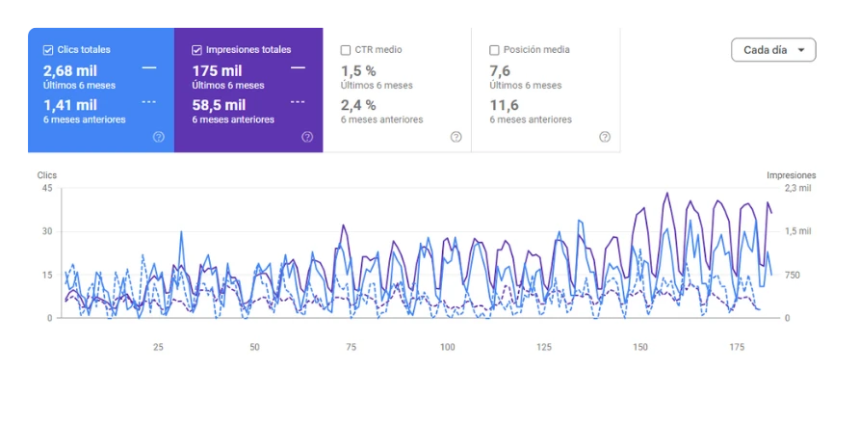
Task: Click the 58,5 mil previous impressions value
Action: 220,105
